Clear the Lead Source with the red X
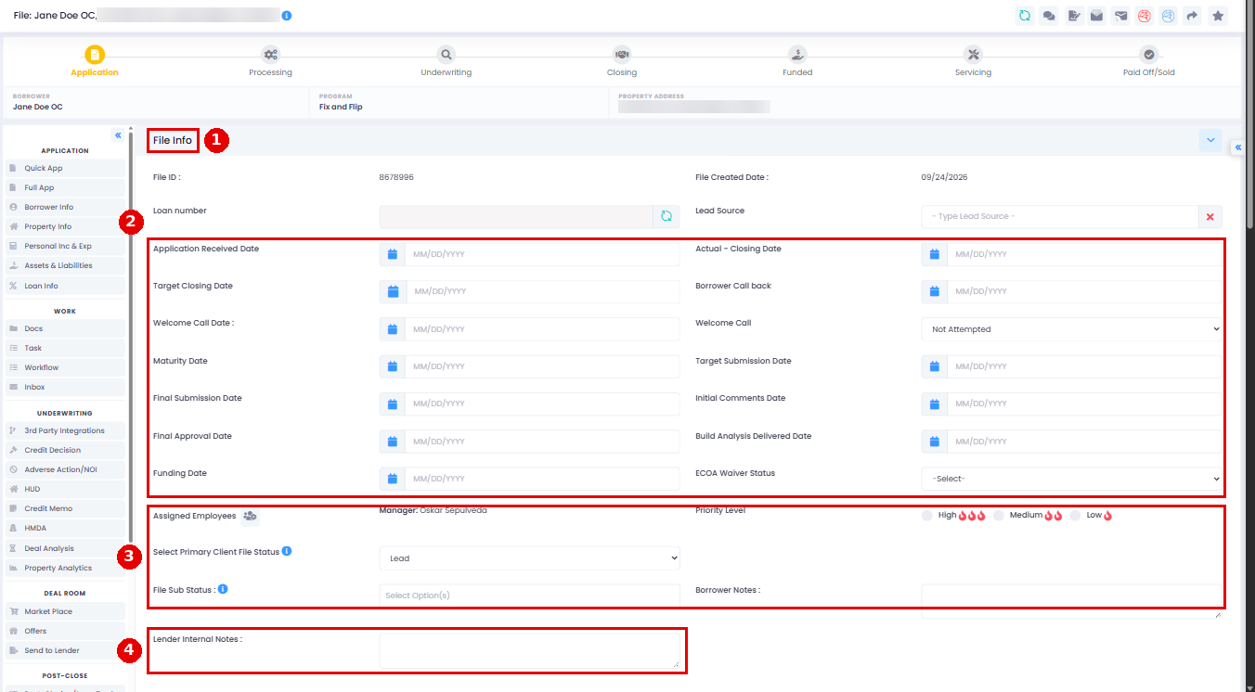Screen dimensions: 1255x692 pos(1210,216)
